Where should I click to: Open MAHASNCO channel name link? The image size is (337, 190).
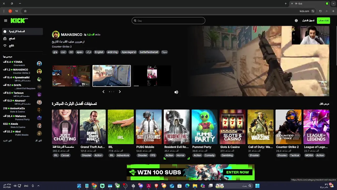[x=72, y=35]
